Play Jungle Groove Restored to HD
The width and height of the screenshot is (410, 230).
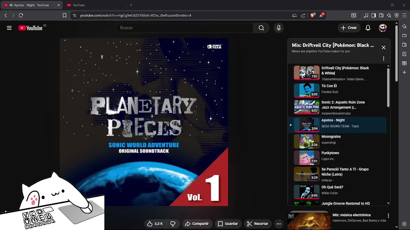[x=337, y=203]
